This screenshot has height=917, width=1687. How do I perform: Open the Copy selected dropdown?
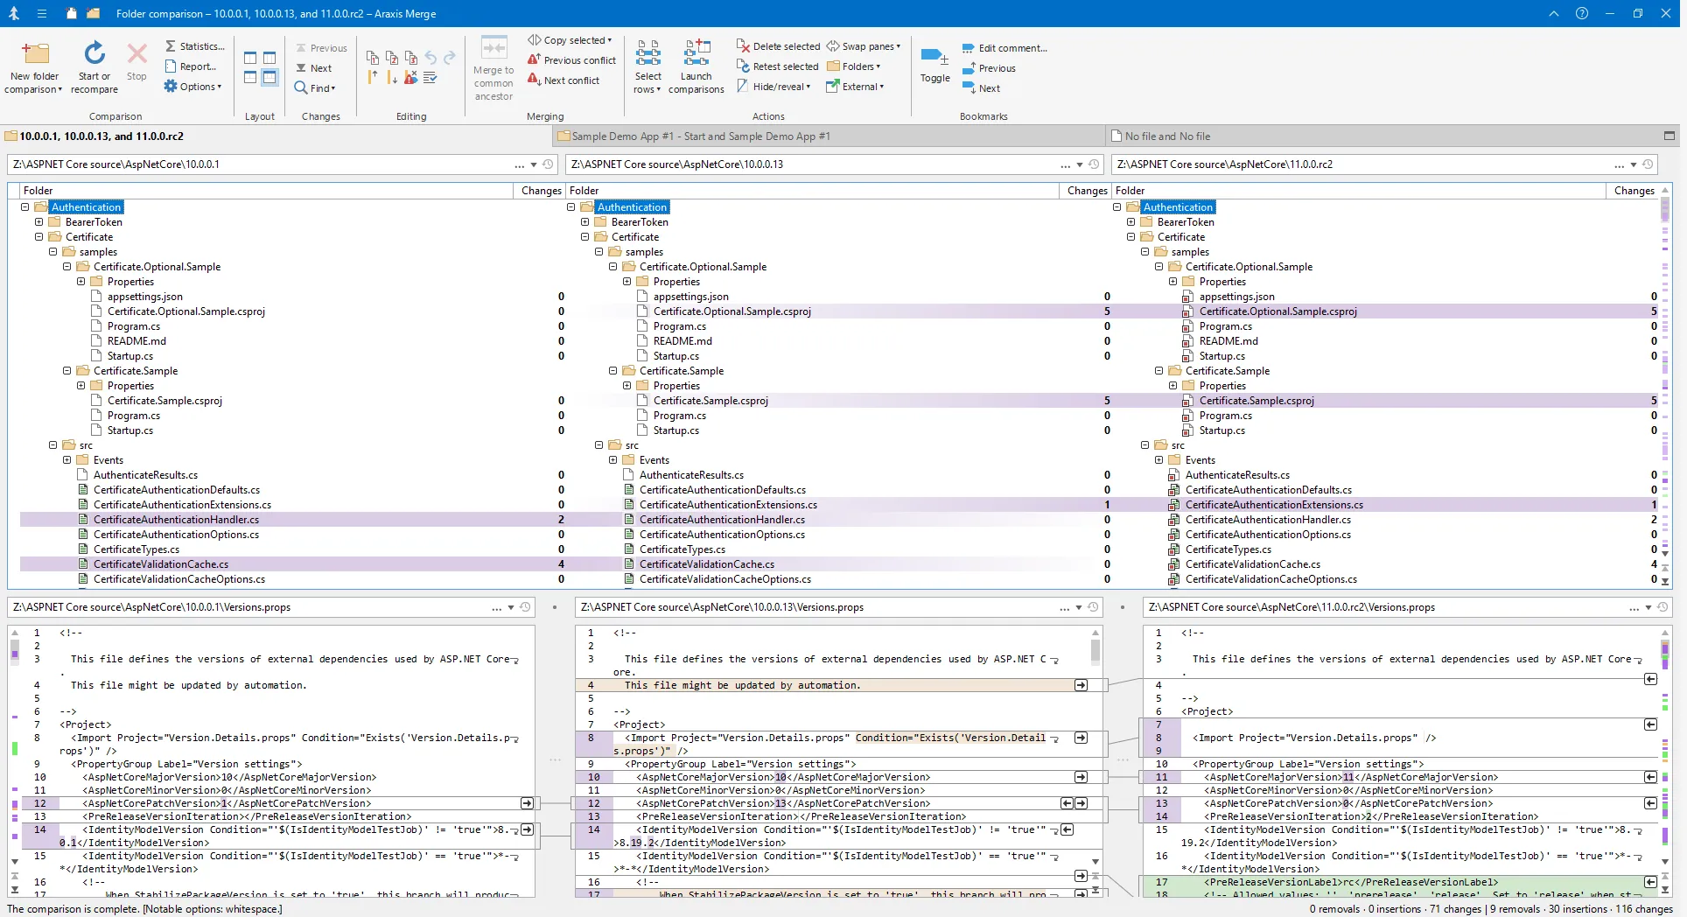[570, 40]
